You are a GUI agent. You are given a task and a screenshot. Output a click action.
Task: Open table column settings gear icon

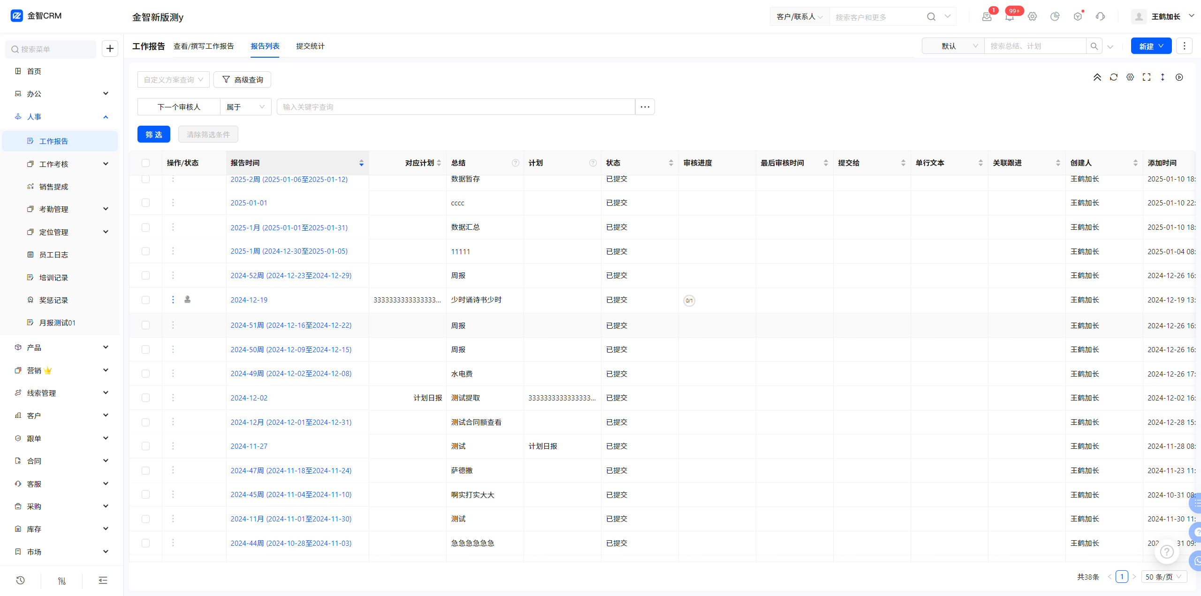(x=1130, y=77)
